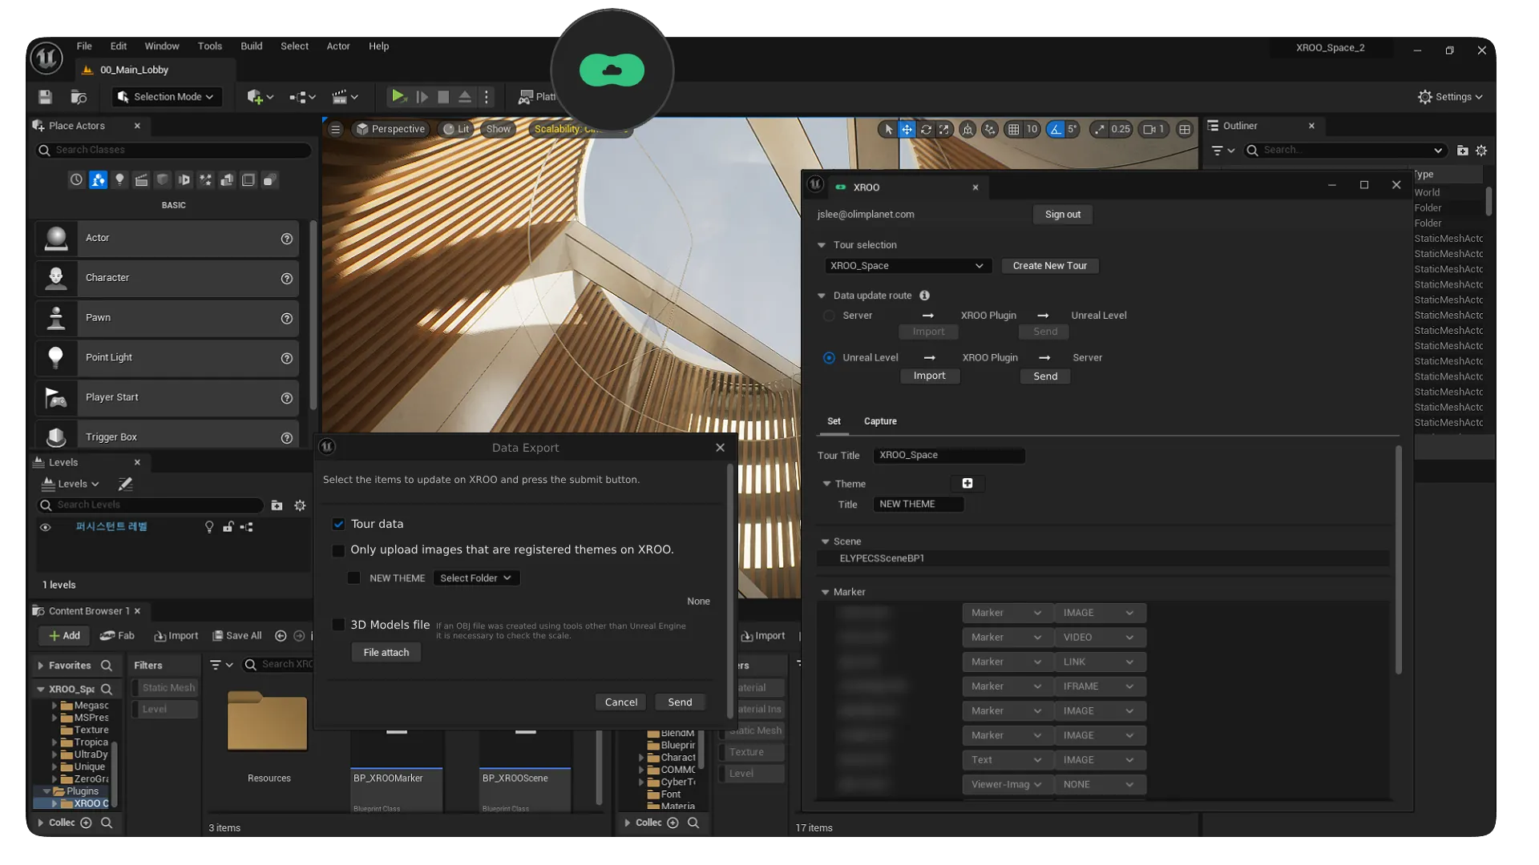Click the rotate gizmo tool in viewport
This screenshot has width=1539, height=865.
pyautogui.click(x=926, y=129)
